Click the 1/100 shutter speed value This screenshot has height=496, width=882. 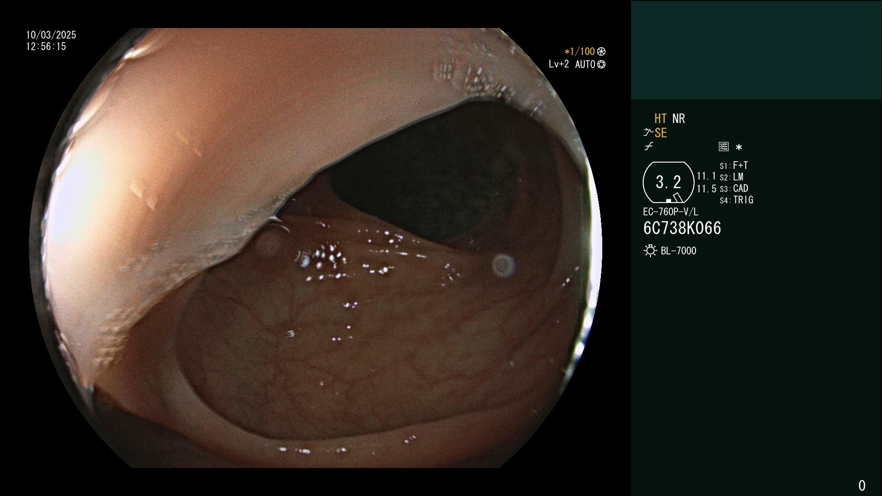point(580,51)
